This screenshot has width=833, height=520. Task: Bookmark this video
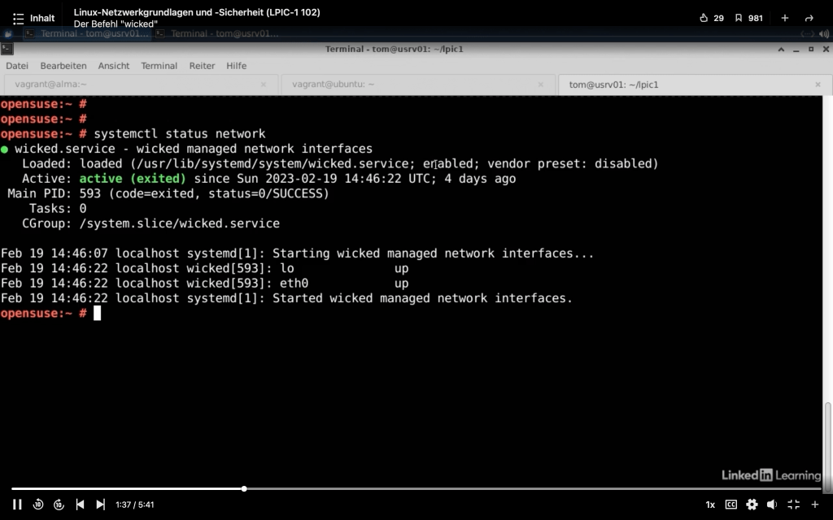tap(748, 18)
